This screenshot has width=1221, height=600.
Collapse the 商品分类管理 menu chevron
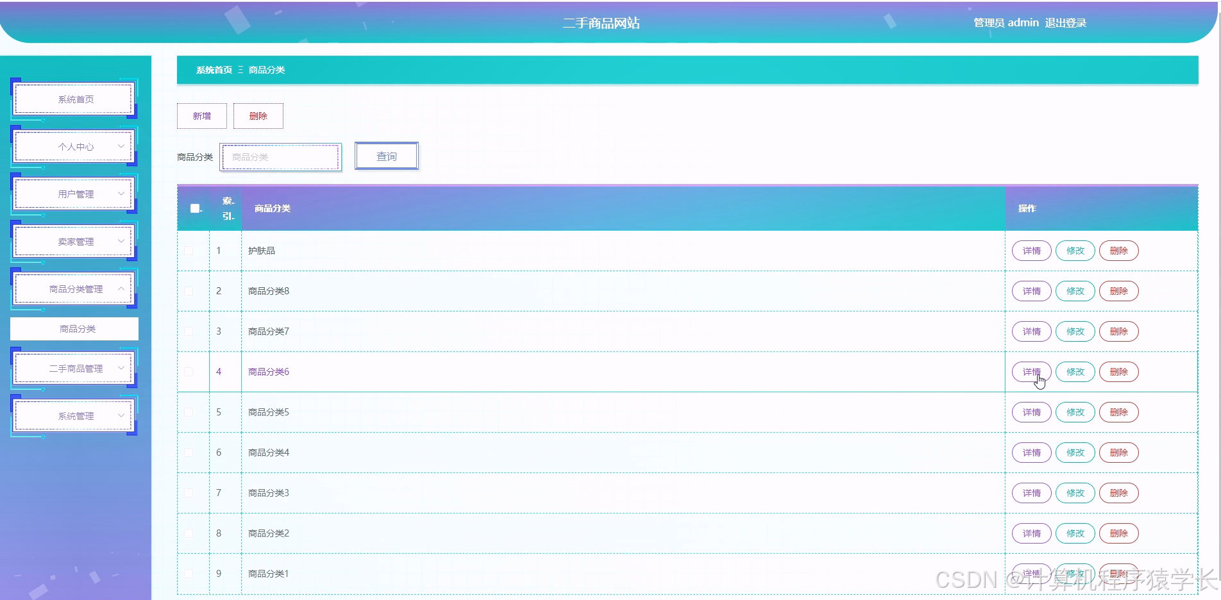[x=121, y=288]
